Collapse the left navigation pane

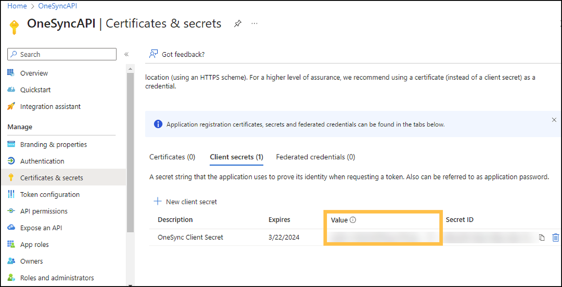(x=126, y=54)
